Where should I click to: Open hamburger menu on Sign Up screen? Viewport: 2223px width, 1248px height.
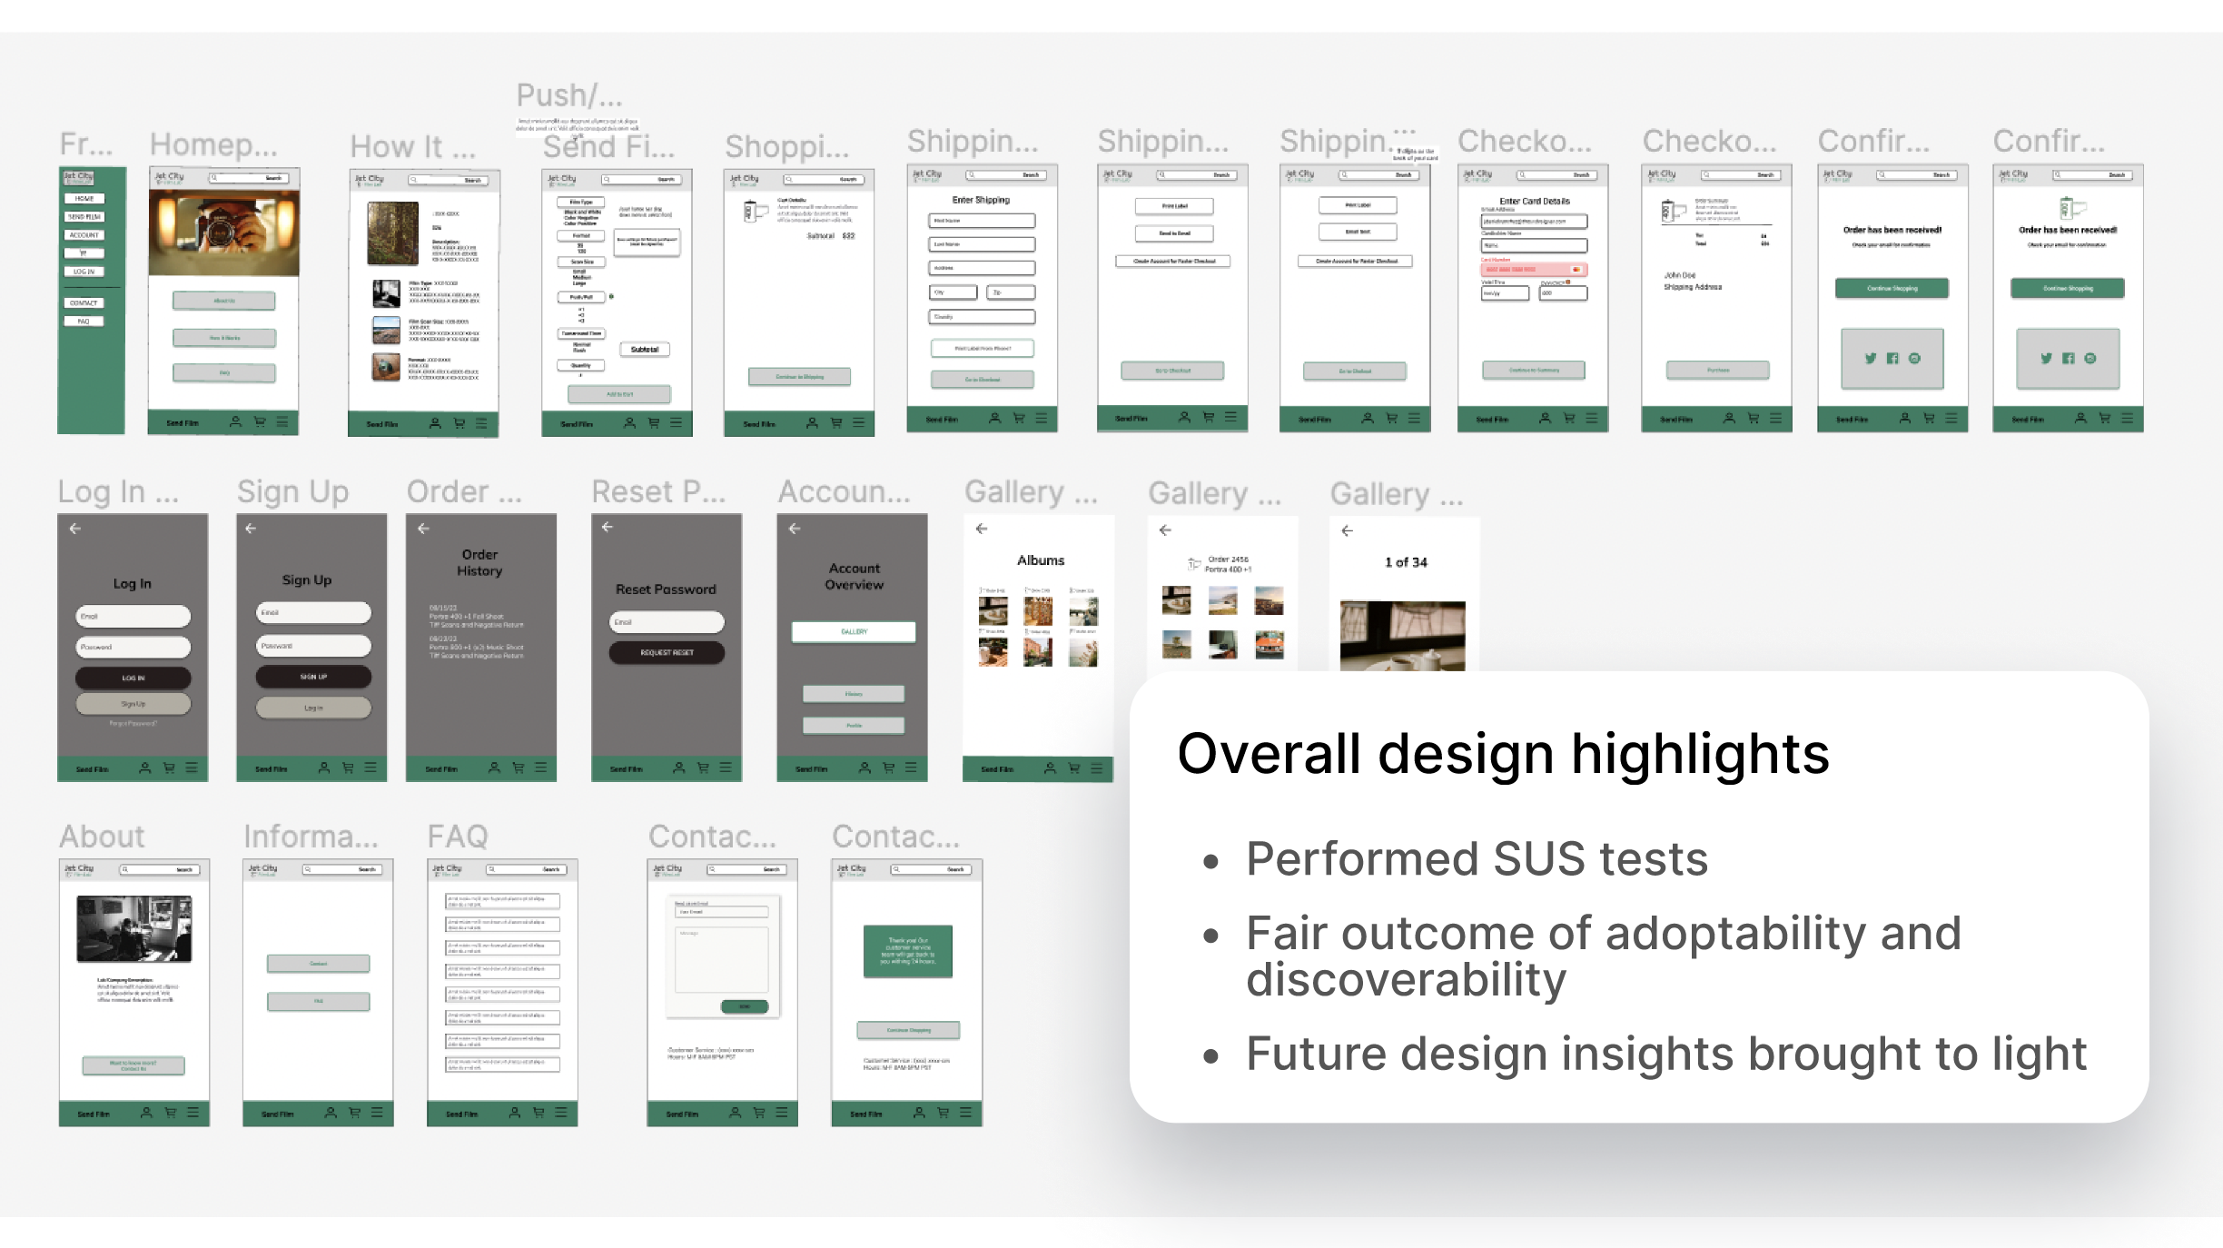[370, 768]
